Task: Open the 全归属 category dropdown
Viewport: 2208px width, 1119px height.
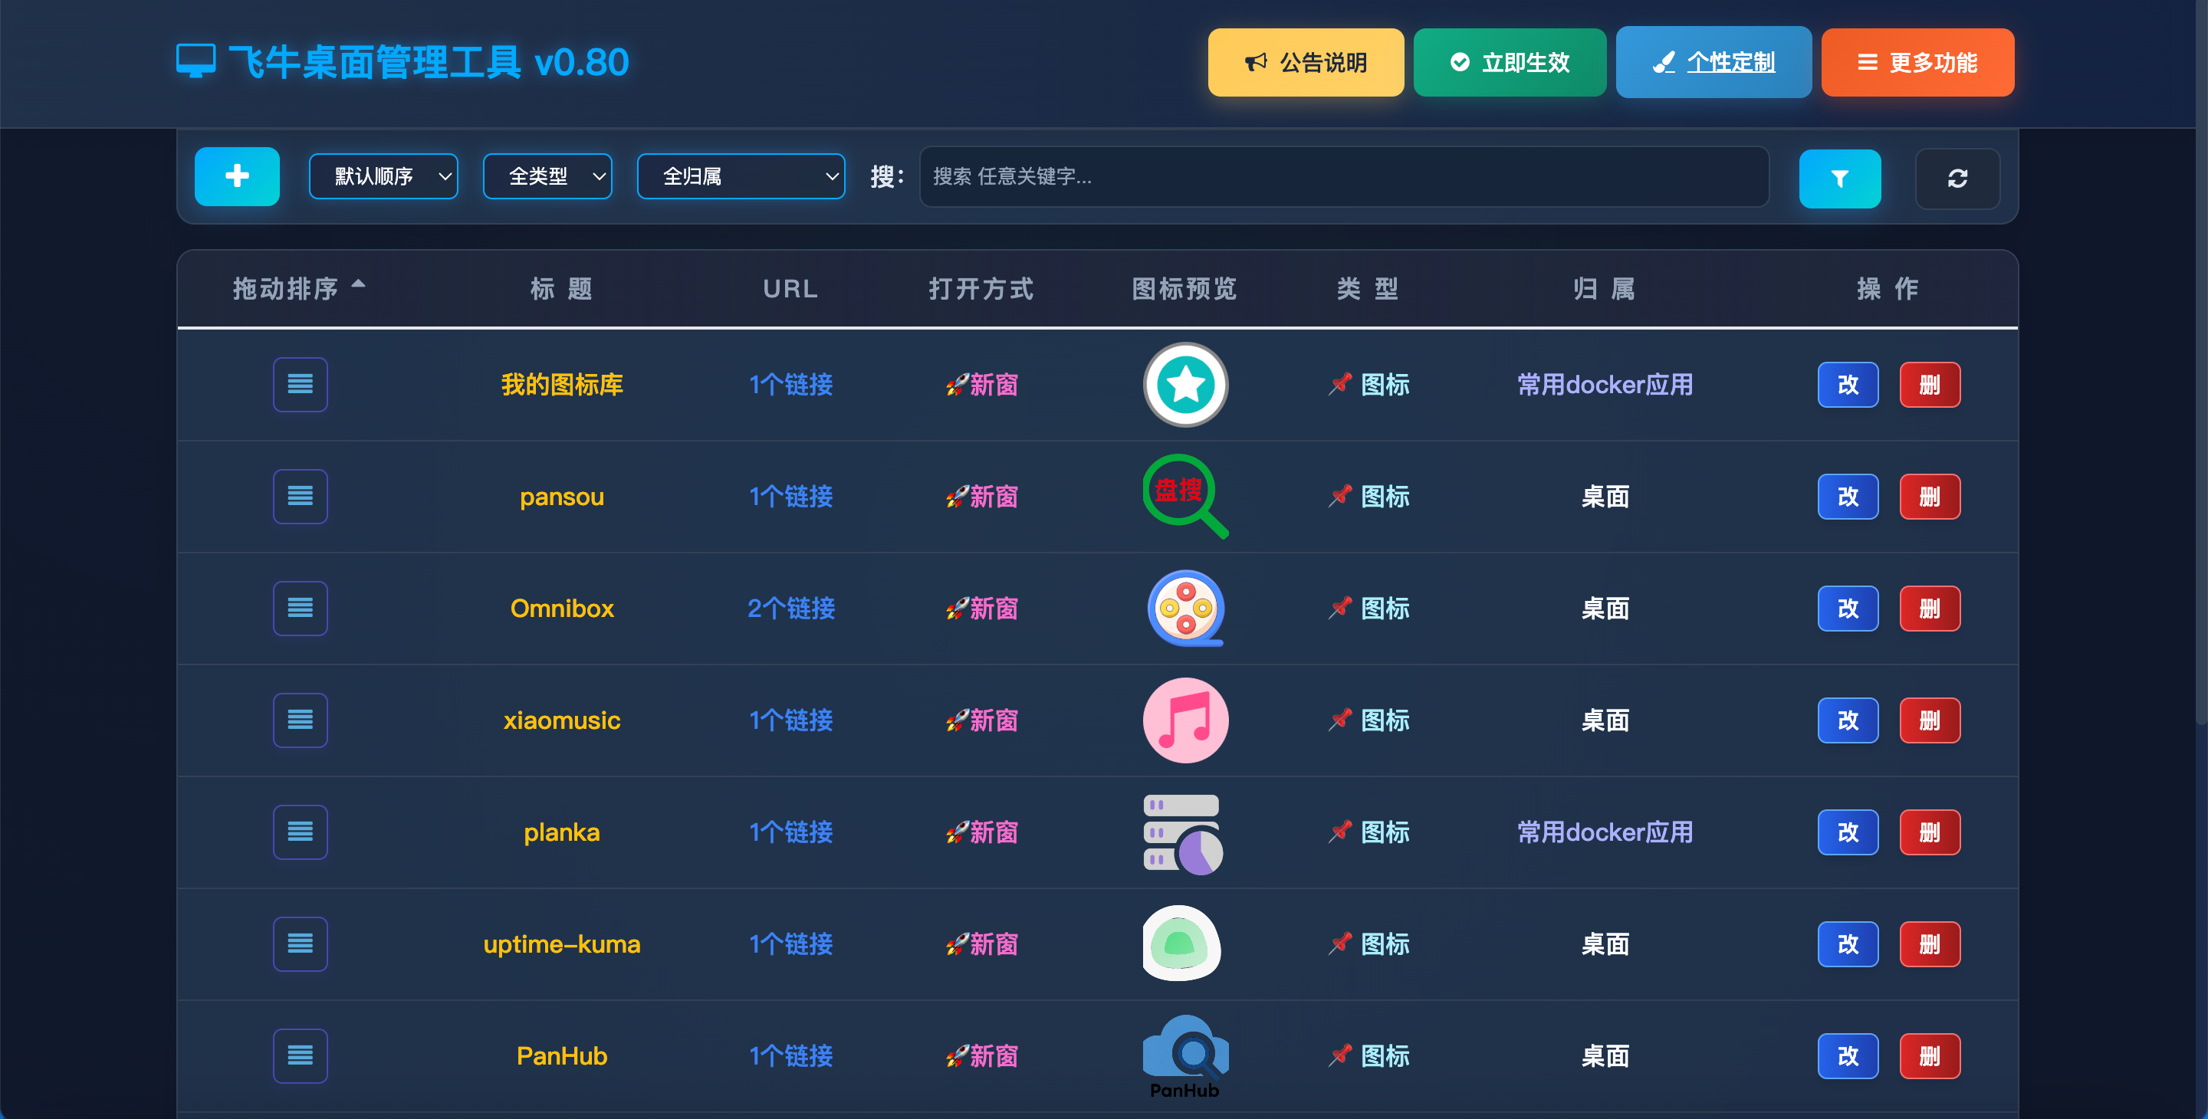Action: click(741, 176)
